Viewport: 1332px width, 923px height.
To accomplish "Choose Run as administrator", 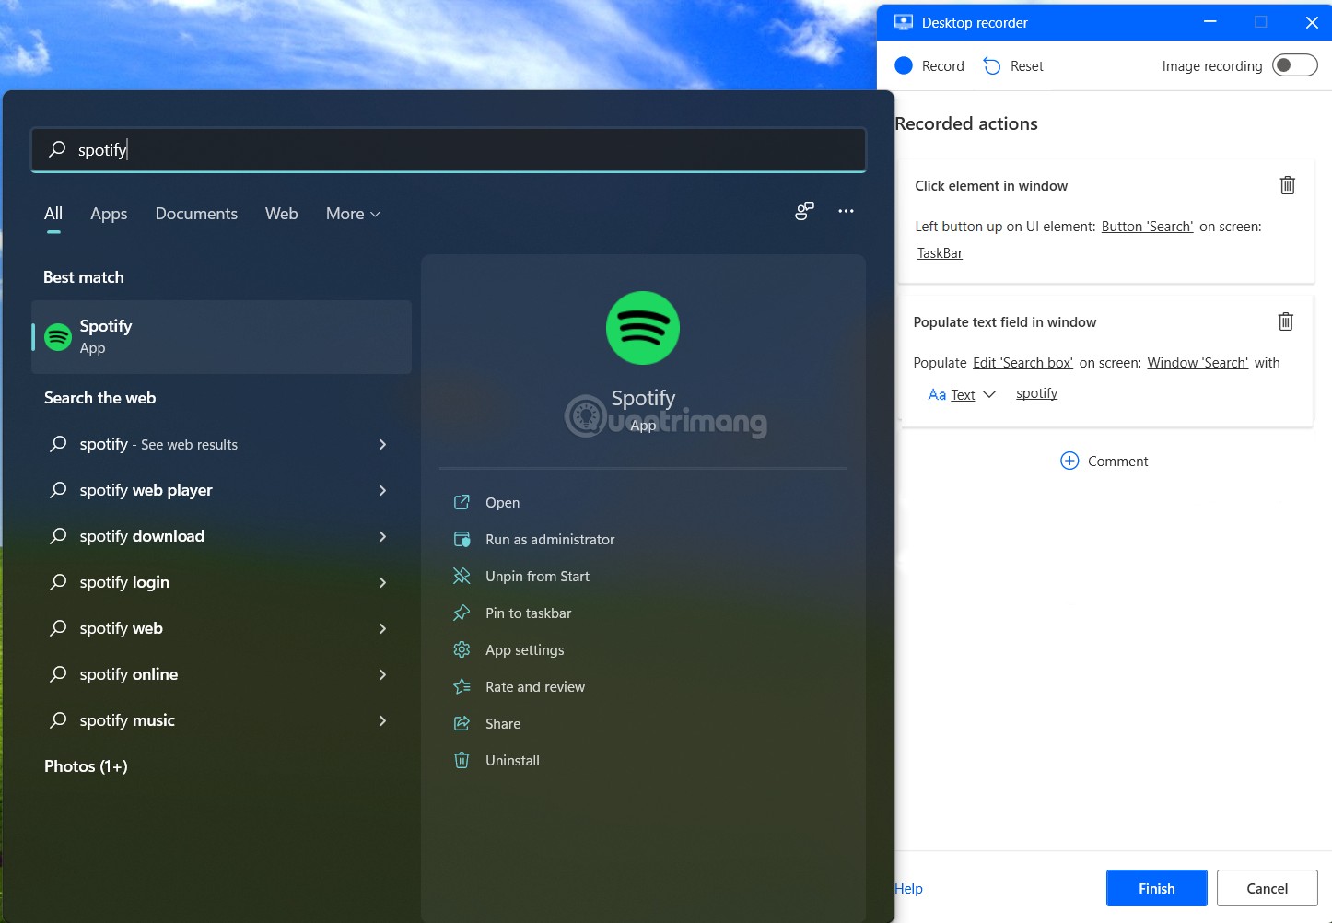I will coord(550,539).
